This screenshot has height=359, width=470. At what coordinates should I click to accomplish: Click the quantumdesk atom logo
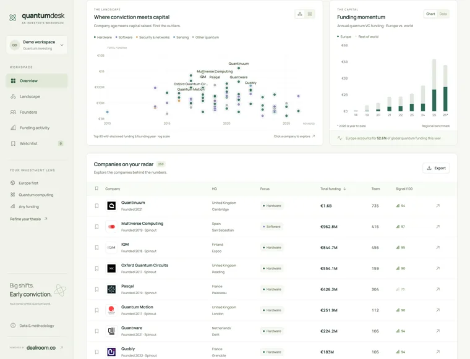[12, 18]
